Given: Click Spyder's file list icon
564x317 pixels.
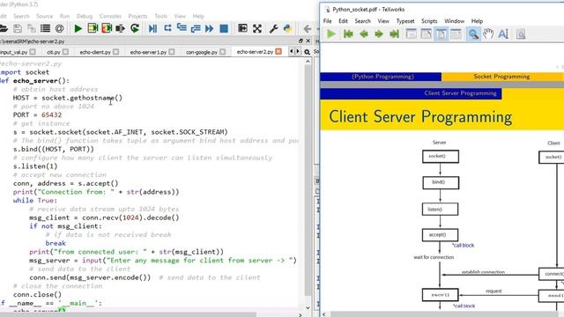Looking at the screenshot, I should [x=45, y=28].
